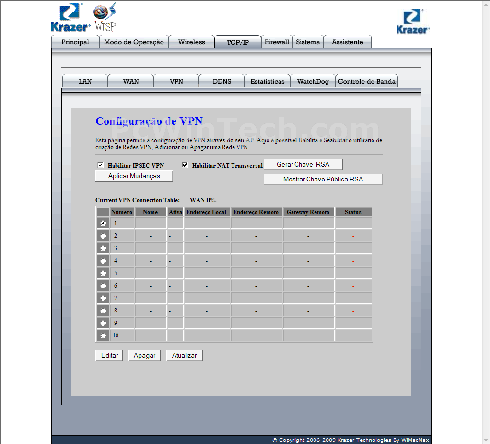Click the Configuração de VPN heading
The height and width of the screenshot is (444, 490).
pos(149,121)
